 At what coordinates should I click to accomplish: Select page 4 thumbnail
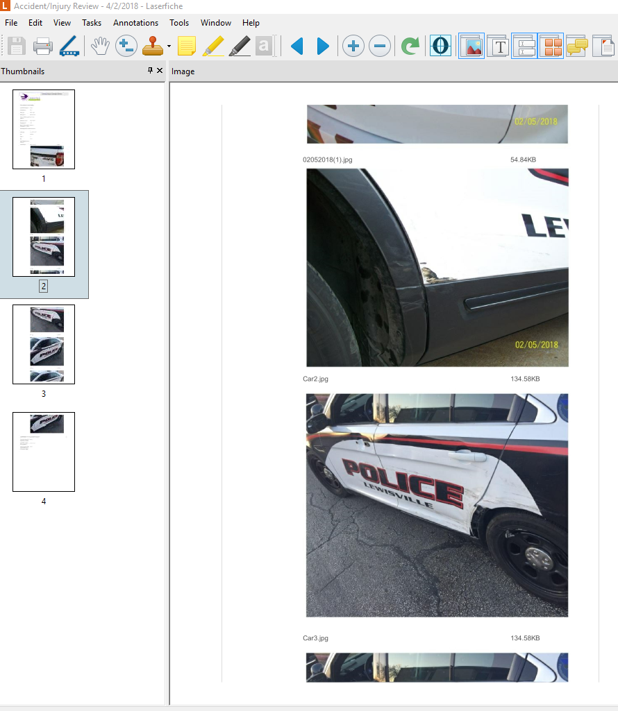click(44, 452)
